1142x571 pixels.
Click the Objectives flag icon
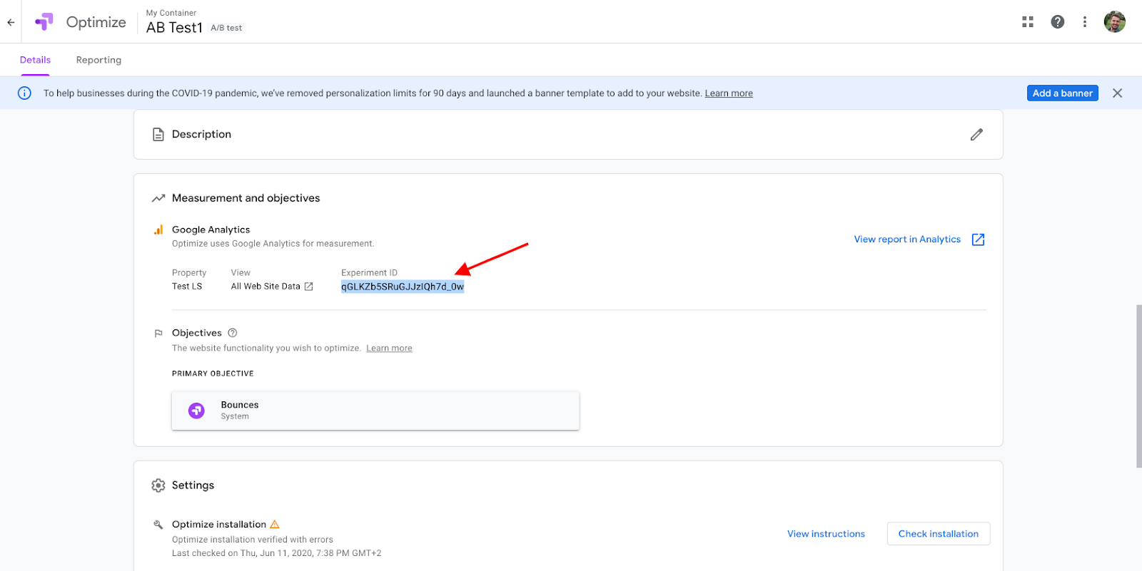[x=158, y=333]
